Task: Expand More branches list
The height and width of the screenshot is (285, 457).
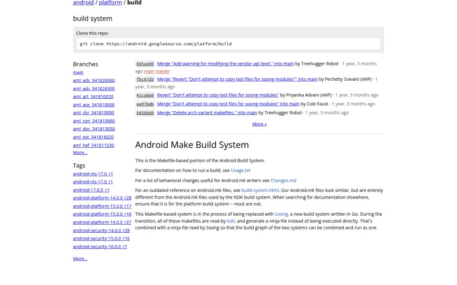Action: [80, 152]
